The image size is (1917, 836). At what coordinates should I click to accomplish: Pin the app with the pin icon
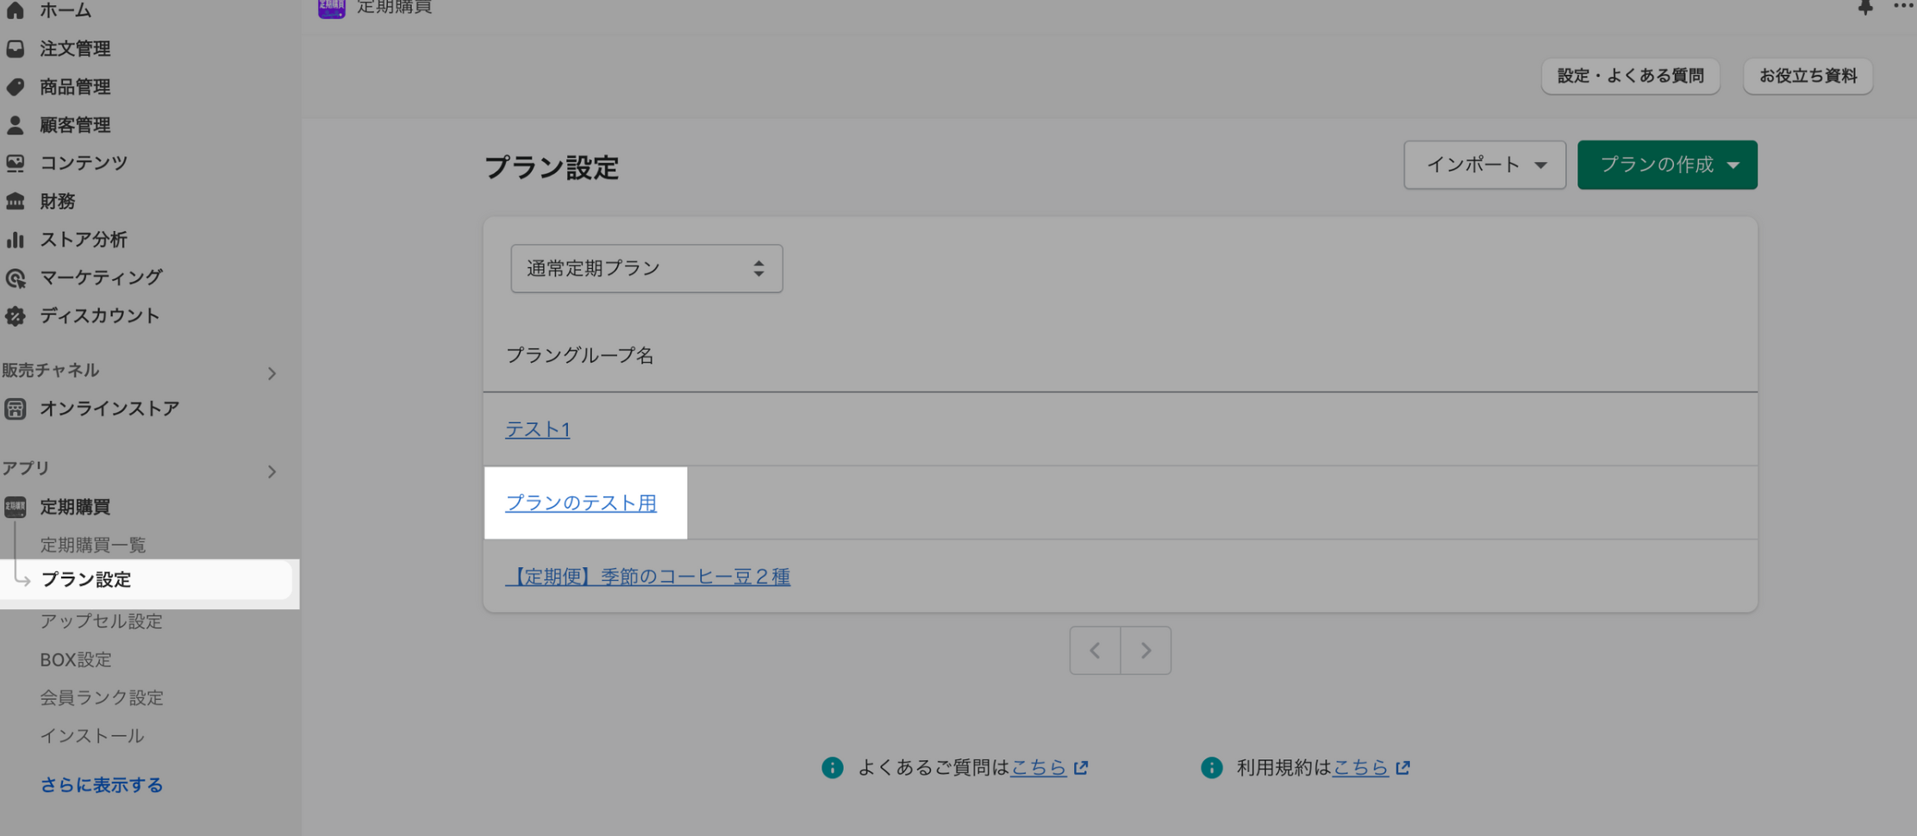pyautogui.click(x=1865, y=8)
